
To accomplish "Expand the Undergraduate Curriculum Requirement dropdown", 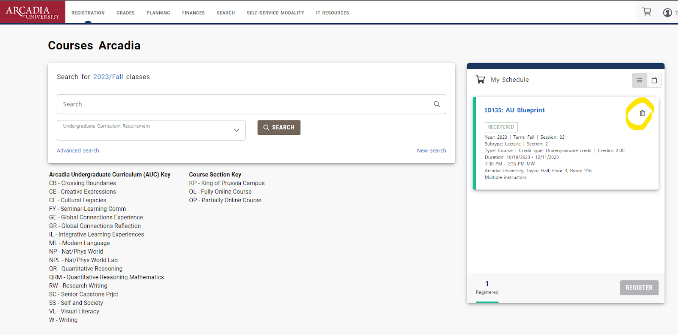I will click(151, 130).
